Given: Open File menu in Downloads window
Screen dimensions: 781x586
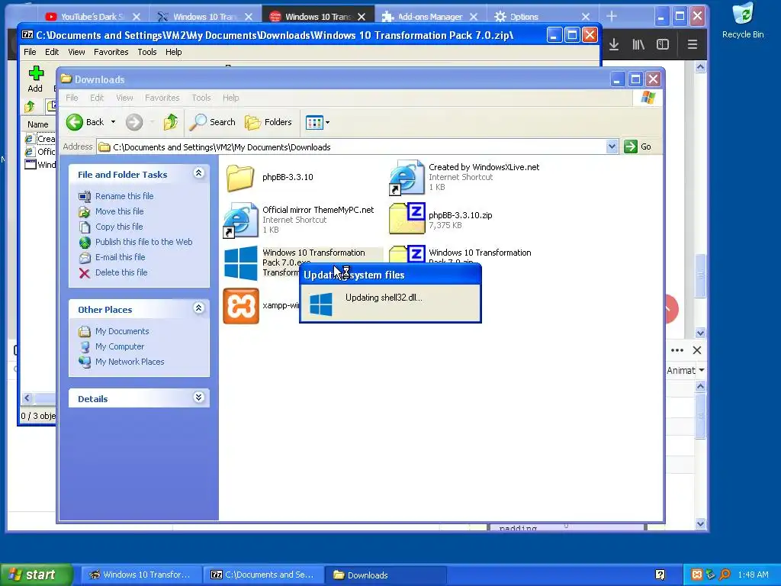Looking at the screenshot, I should pos(72,98).
